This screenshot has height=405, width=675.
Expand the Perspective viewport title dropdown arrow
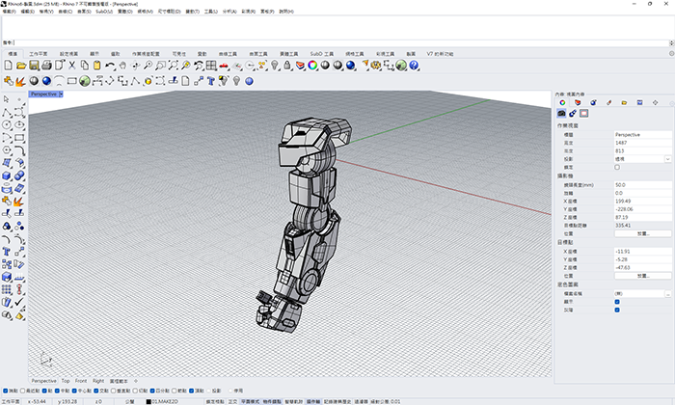tap(61, 94)
